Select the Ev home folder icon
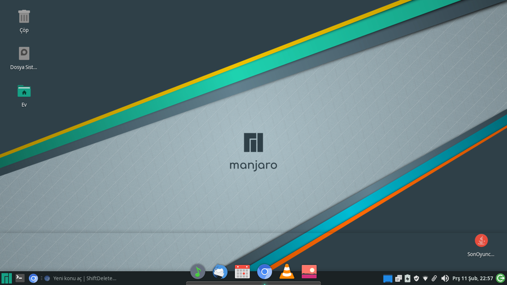The width and height of the screenshot is (507, 285). tap(24, 91)
